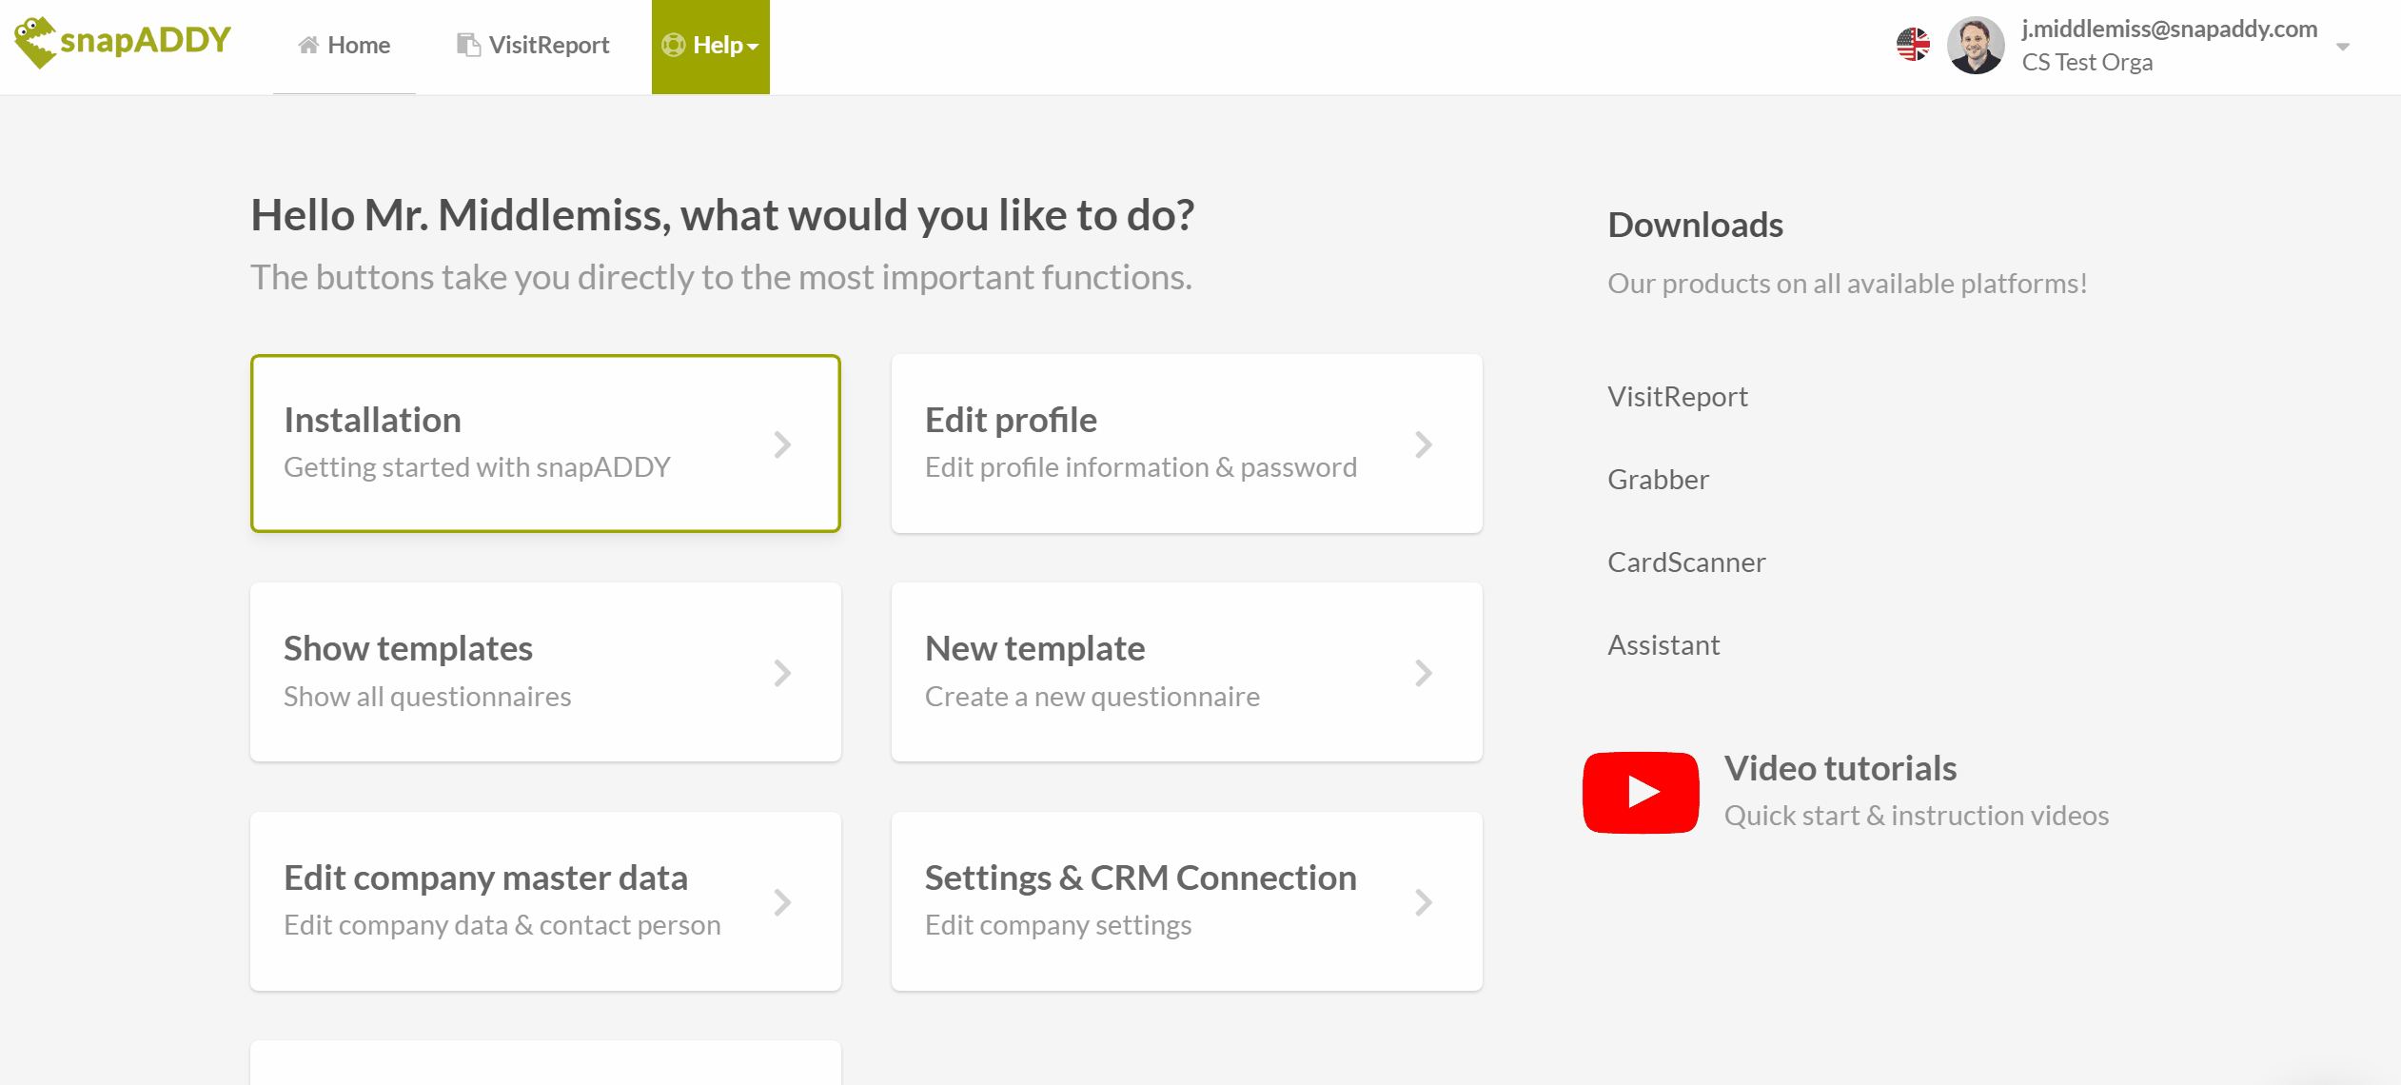Viewport: 2401px width, 1085px height.
Task: Click the Help headset icon
Action: click(675, 45)
